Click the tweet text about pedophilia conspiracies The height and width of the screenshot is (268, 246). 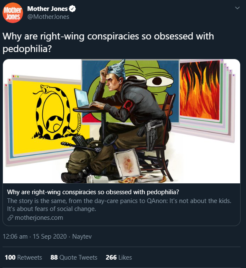click(108, 42)
